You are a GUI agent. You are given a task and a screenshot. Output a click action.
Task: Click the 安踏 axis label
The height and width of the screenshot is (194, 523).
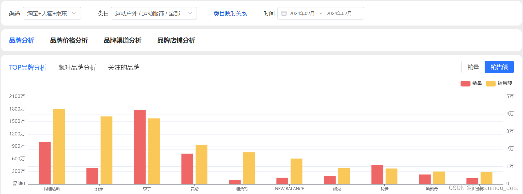pyautogui.click(x=194, y=189)
